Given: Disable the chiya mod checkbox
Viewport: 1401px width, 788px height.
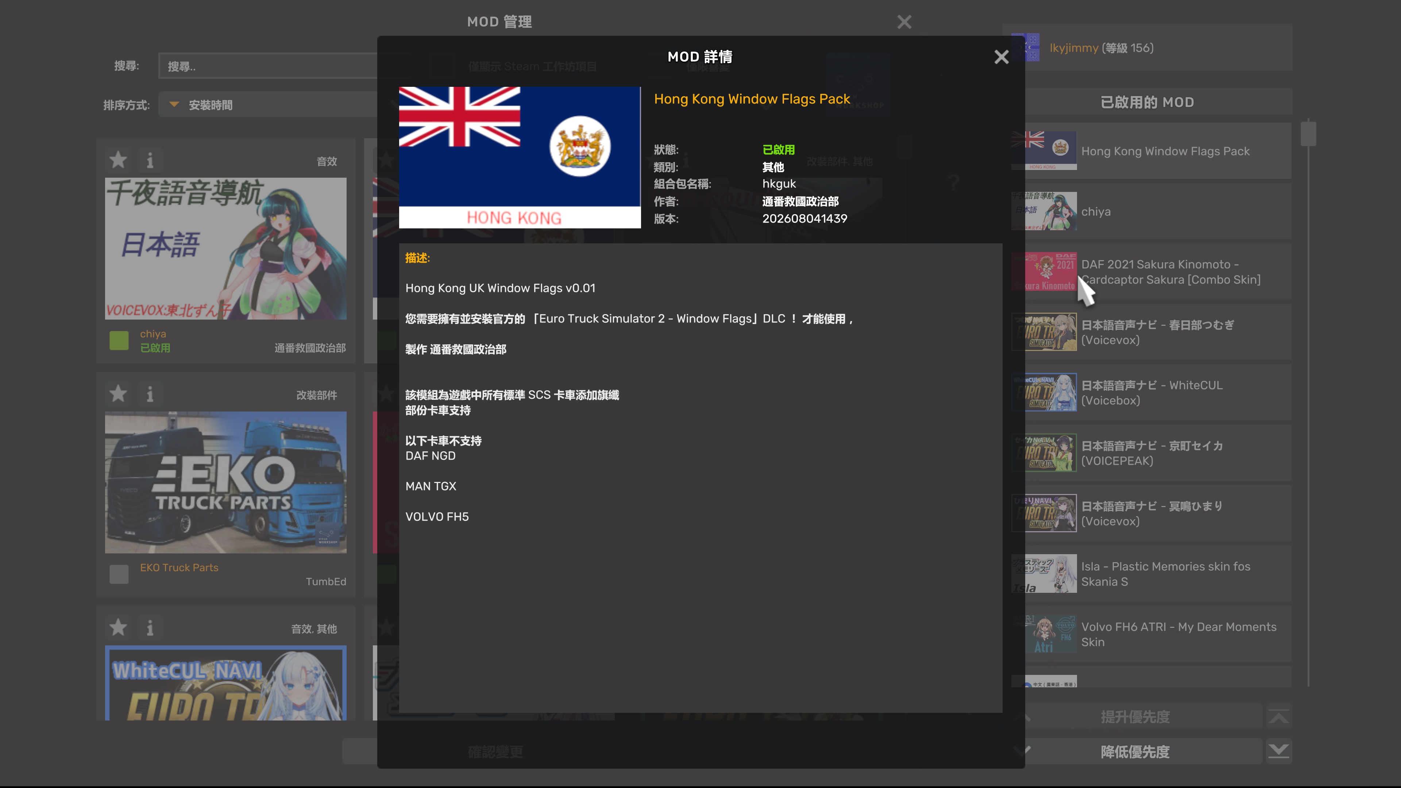Looking at the screenshot, I should [x=119, y=340].
